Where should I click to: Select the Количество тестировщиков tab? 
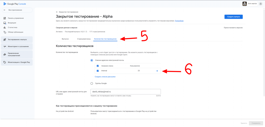click(x=105, y=39)
